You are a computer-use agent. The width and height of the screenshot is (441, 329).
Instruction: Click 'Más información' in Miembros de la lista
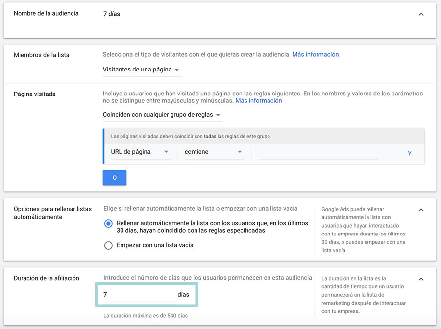(315, 54)
